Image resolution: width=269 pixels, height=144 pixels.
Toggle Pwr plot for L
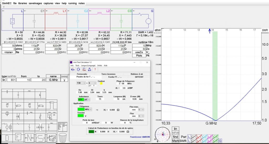coord(189,137)
